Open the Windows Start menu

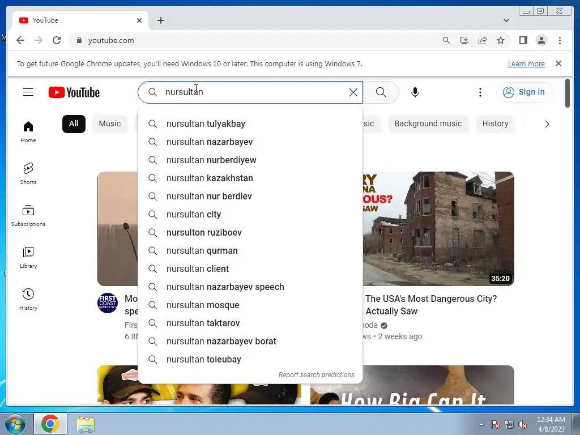point(15,424)
